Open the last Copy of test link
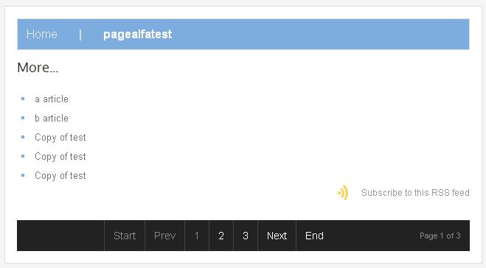 point(60,176)
